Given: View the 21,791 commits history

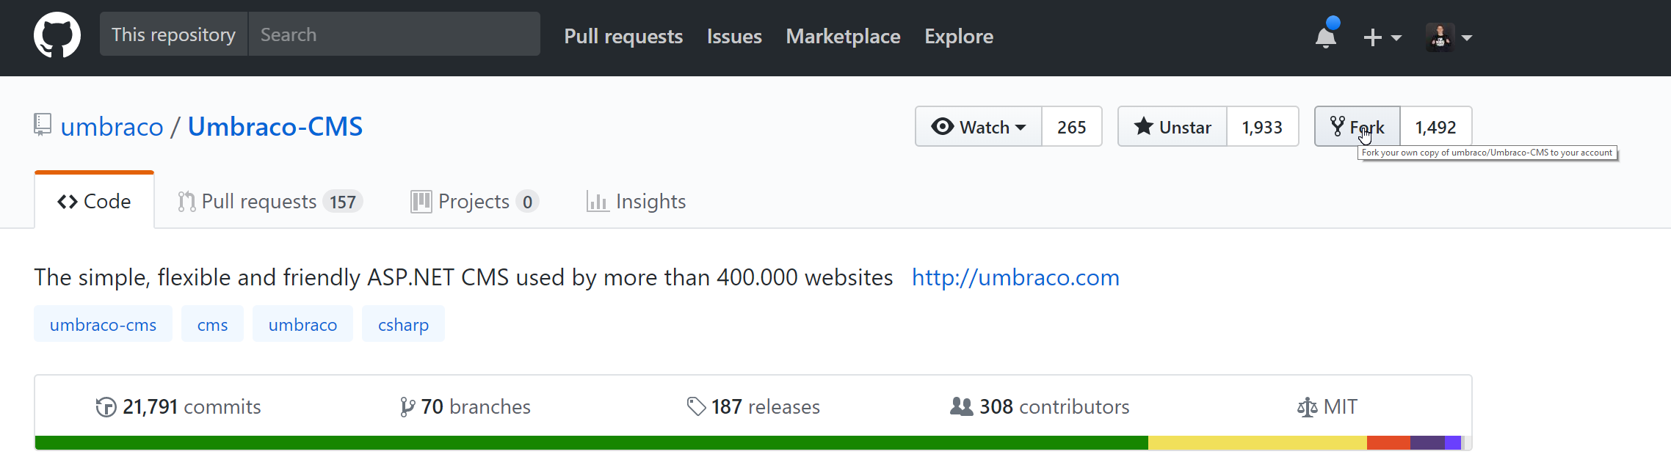Looking at the screenshot, I should (178, 406).
